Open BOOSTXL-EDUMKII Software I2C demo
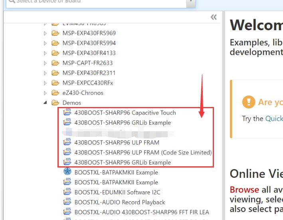Viewport: 283px width, 220px height. pos(117,192)
